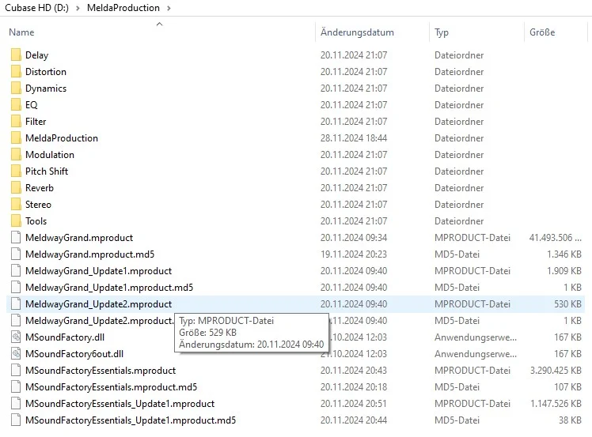Select the Dynamics folder name

(x=46, y=89)
